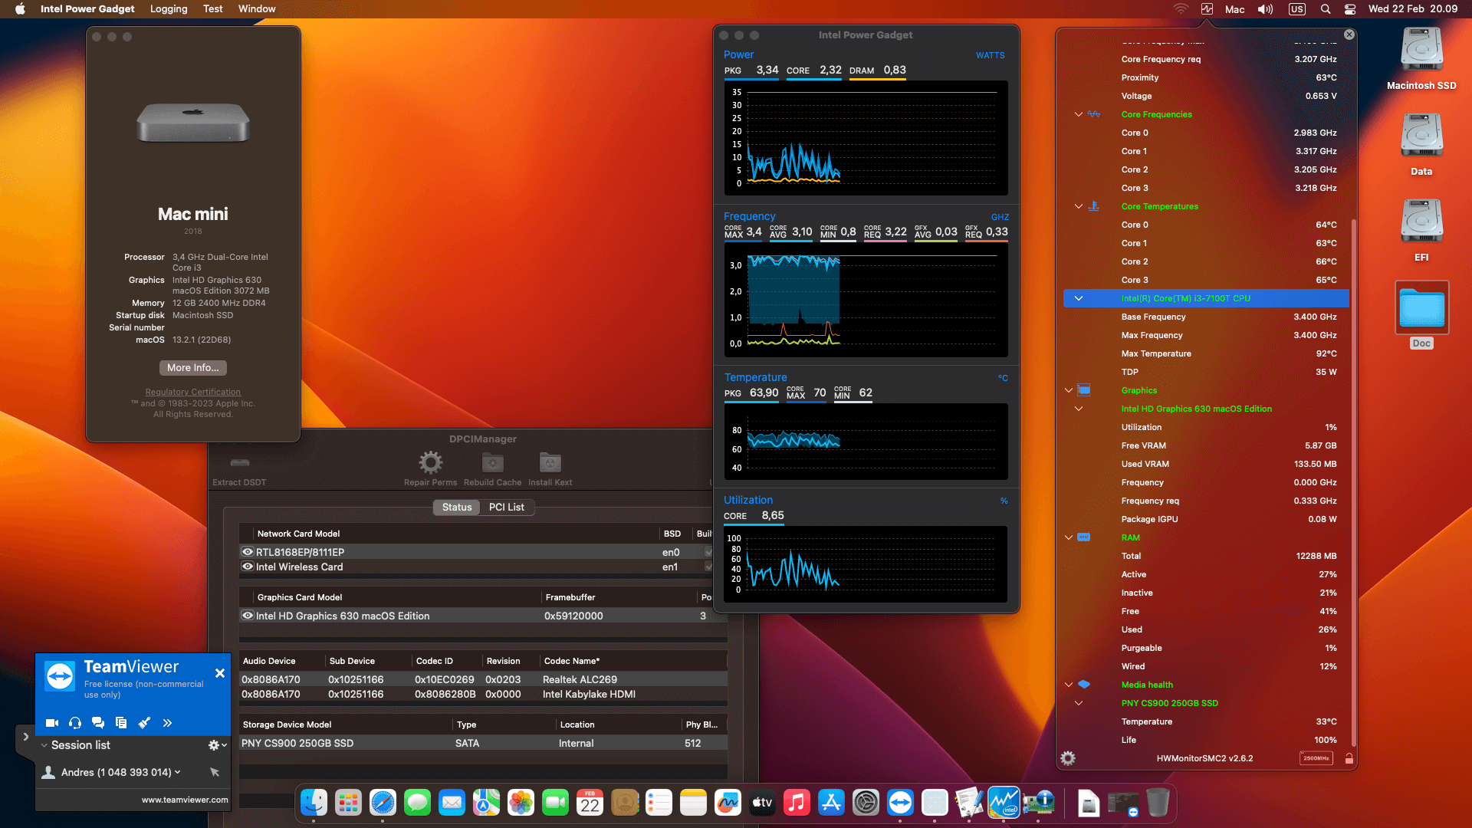Collapse Intel HD Graphics 630 macOS Edition group
Image resolution: width=1472 pixels, height=828 pixels.
[x=1079, y=409]
